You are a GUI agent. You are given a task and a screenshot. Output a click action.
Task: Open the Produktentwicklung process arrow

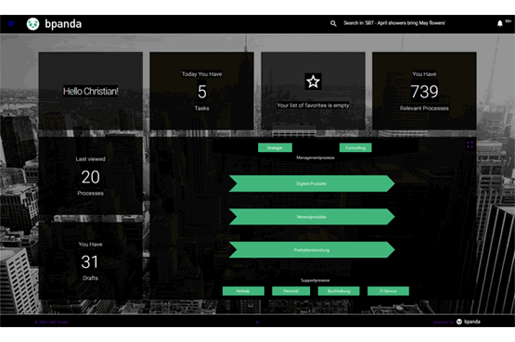[x=312, y=250]
